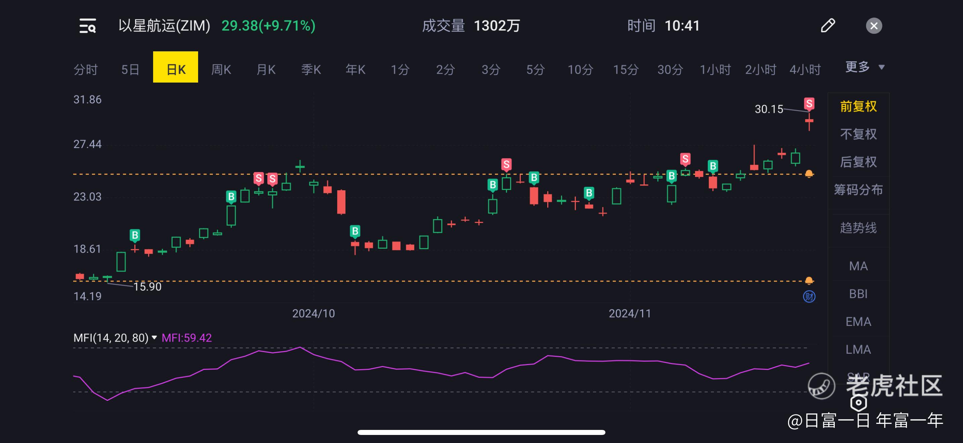Open 筹码分布 chip distribution

858,190
